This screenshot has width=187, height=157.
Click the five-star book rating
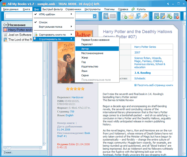pos(74,89)
